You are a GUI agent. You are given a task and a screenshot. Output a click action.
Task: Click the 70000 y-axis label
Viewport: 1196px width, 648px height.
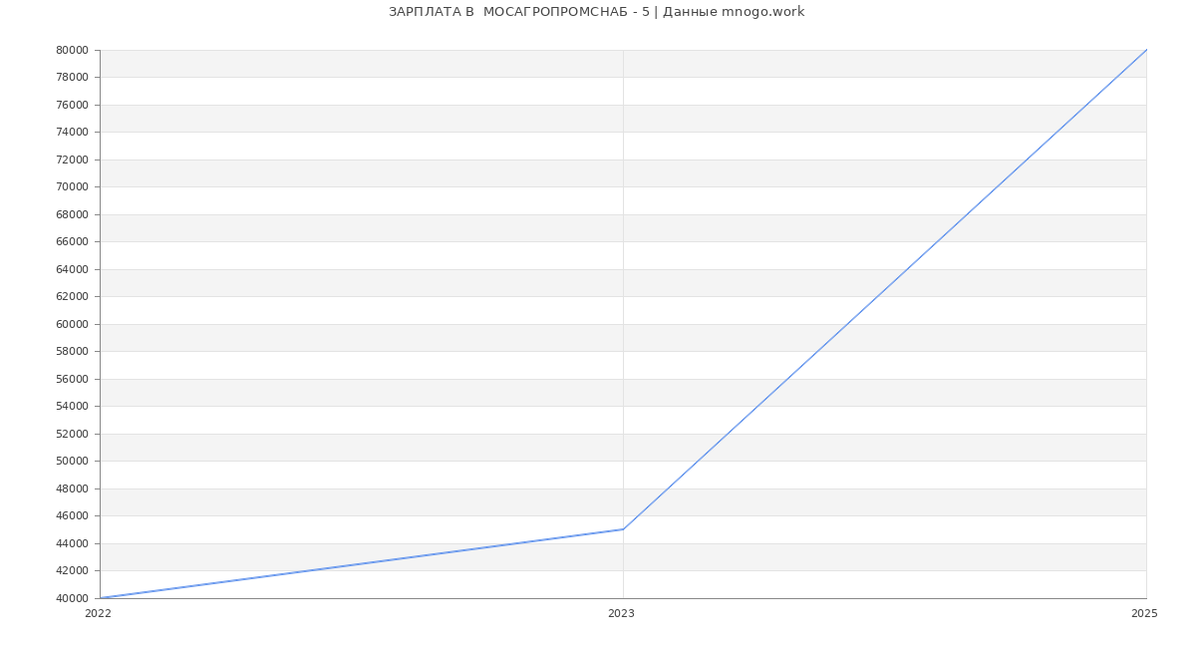pos(72,186)
